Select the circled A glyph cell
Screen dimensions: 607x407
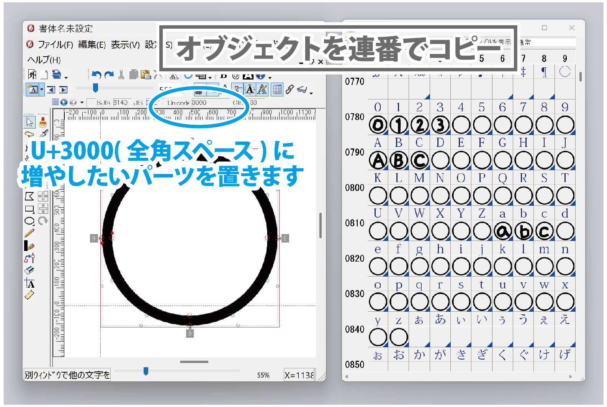[x=378, y=160]
